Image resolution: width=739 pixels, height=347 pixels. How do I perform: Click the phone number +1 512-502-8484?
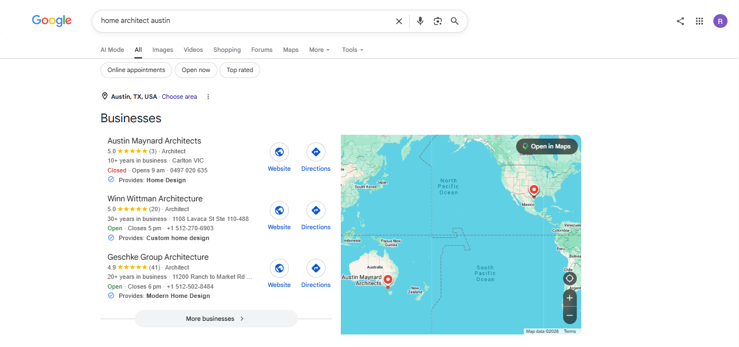point(190,286)
